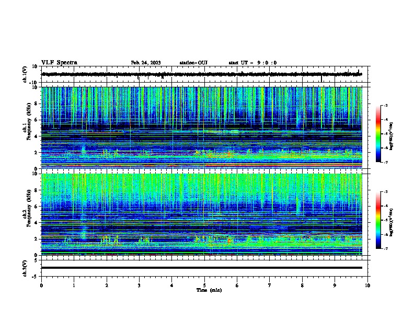Viewport: 414px width, 320px height.
Task: Click ch.2 "Frequency (kHz)" axis label
Action: pos(29,208)
